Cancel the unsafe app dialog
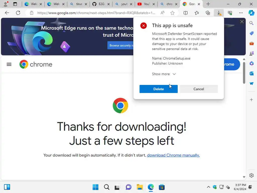 [x=199, y=89]
